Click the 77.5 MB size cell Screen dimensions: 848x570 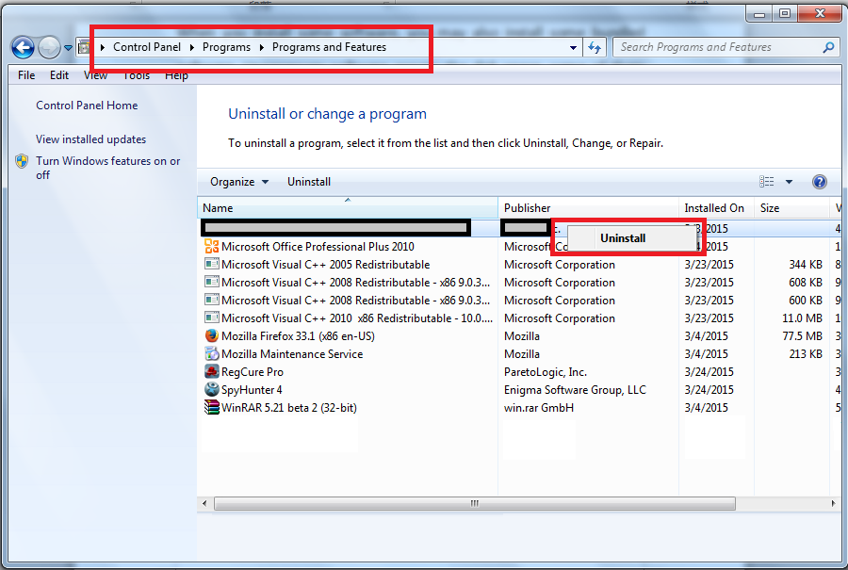[802, 335]
